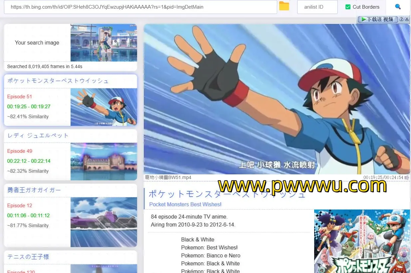Click the help question mark icon
Screen dimensions: 411x273
pyautogui.click(x=401, y=19)
